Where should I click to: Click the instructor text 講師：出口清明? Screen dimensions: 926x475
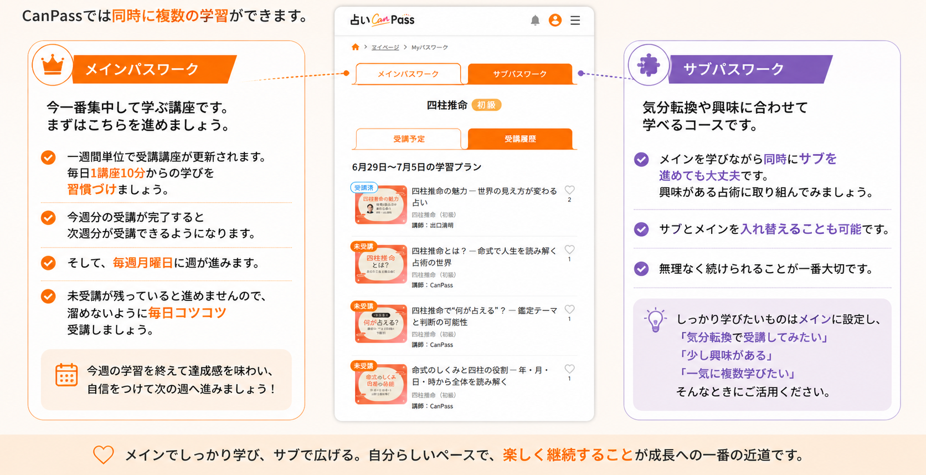pyautogui.click(x=433, y=226)
